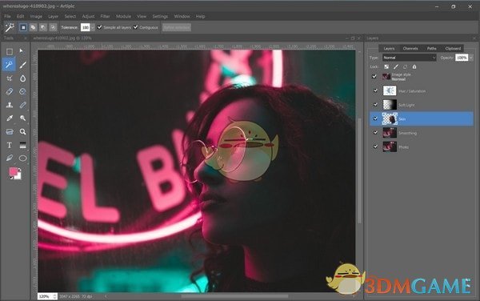Switch to the Layers tab
Image resolution: width=480 pixels, height=301 pixels.
point(389,48)
